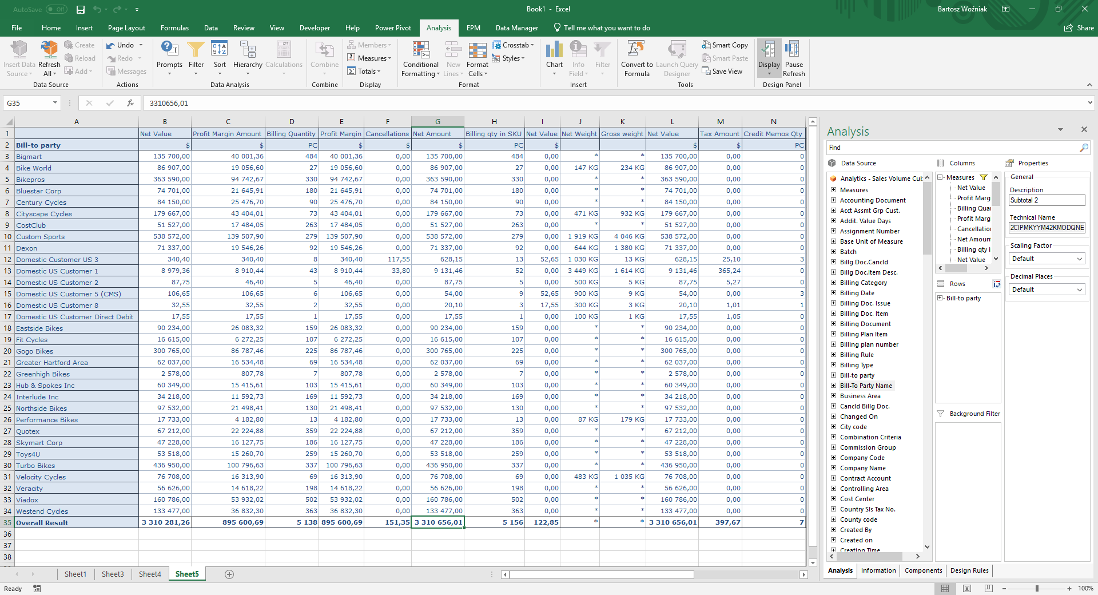Screen dimensions: 1098x595
Task: Switch to the Data Manager ribbon tab
Action: pyautogui.click(x=516, y=27)
